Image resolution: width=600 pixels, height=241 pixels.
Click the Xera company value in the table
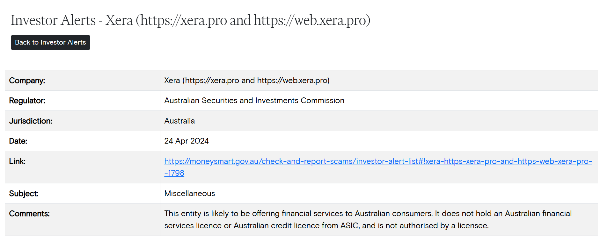pyautogui.click(x=247, y=81)
